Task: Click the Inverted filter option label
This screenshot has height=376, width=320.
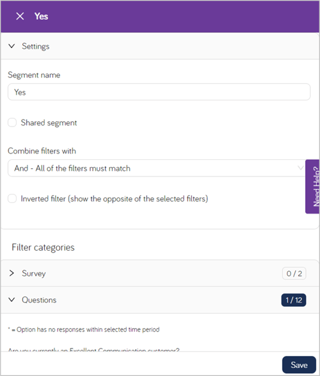Action: click(115, 199)
